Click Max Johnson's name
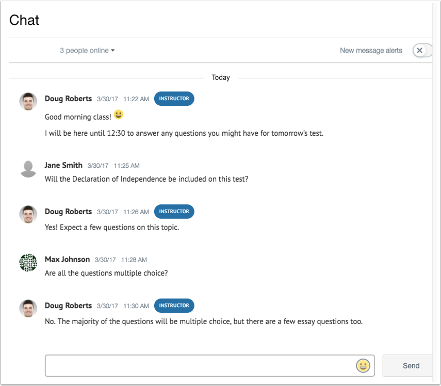This screenshot has width=441, height=386. (67, 259)
